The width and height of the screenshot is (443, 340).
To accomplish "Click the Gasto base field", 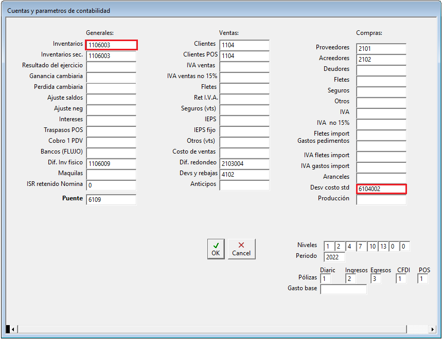I will pyautogui.click(x=344, y=289).
